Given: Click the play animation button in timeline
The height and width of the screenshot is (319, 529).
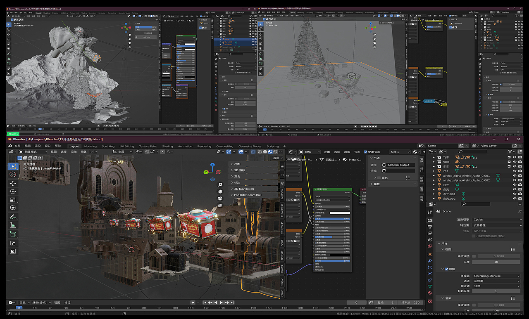Looking at the screenshot, I should pos(221,302).
